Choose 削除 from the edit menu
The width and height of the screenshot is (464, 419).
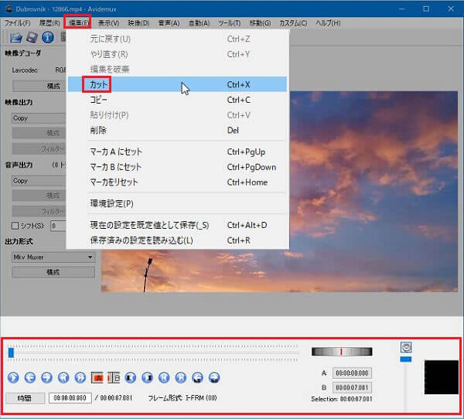tap(177, 131)
